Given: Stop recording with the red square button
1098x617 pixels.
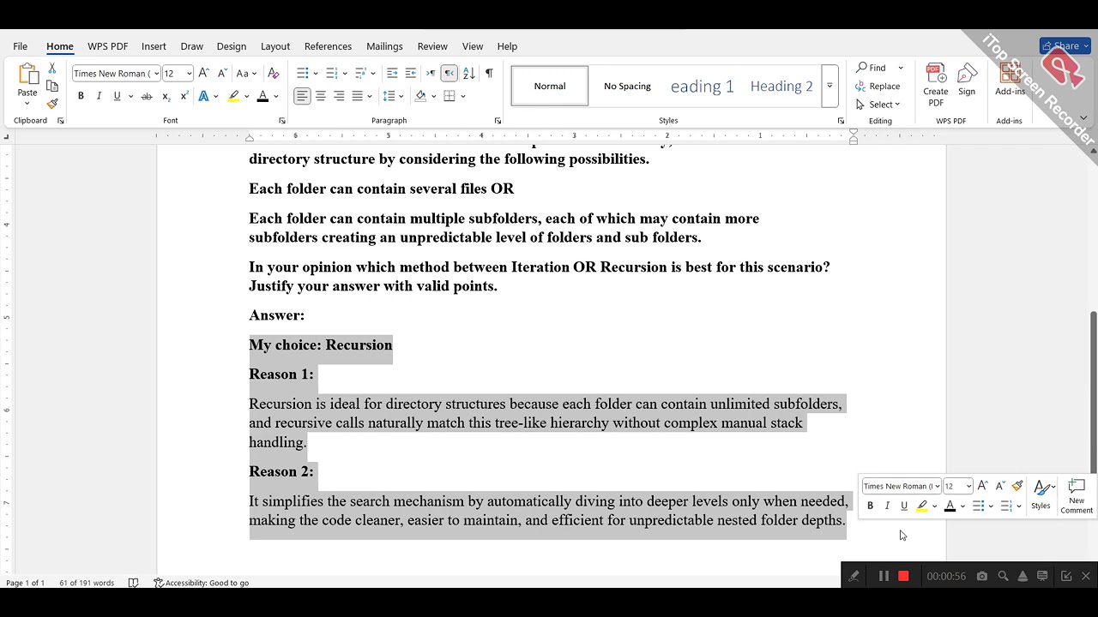Looking at the screenshot, I should coord(903,577).
